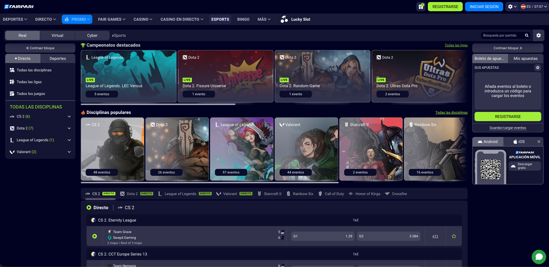Play the Team Grave match stream
Screen dimensions: 549x267
(x=95, y=236)
